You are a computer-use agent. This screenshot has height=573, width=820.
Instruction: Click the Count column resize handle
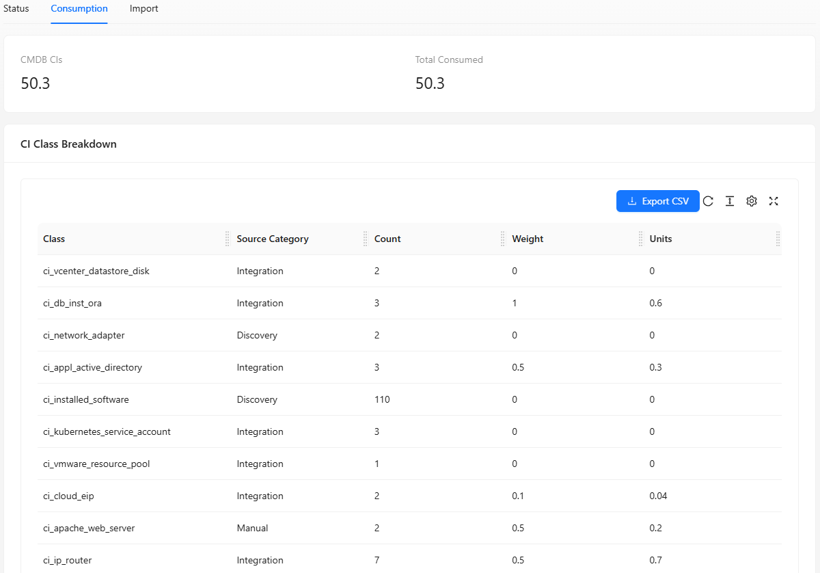pyautogui.click(x=503, y=239)
